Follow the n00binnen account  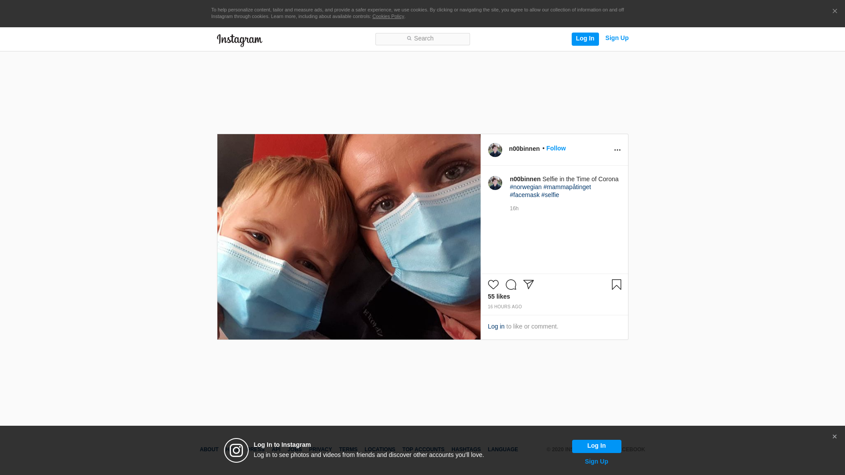pyautogui.click(x=556, y=148)
